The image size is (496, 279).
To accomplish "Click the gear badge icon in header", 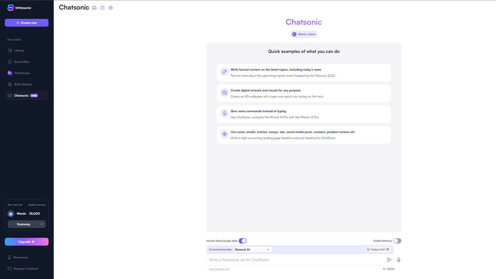I will click(111, 8).
